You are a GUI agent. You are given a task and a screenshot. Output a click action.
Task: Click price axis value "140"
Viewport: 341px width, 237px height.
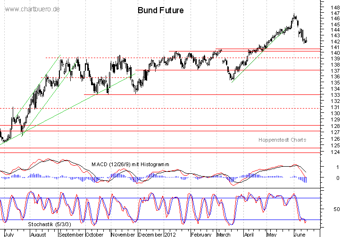pyautogui.click(x=335, y=53)
